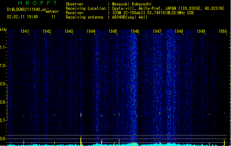Click the 1.0 kHz frequency label
231x146 pixels.
(x=3, y=66)
